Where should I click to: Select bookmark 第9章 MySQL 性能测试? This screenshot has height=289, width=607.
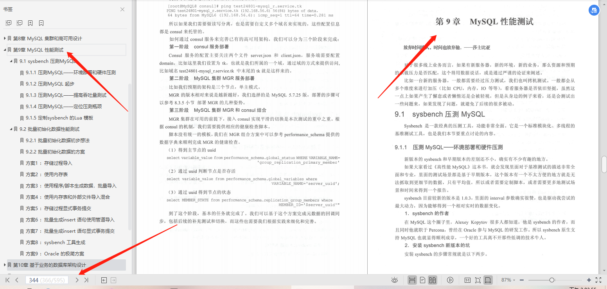pyautogui.click(x=38, y=50)
